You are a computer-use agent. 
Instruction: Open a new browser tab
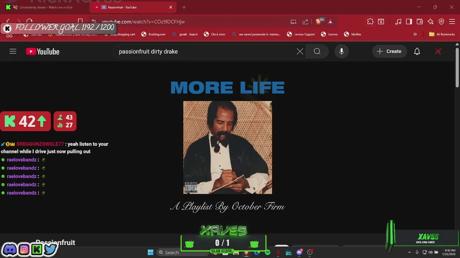coord(184,7)
